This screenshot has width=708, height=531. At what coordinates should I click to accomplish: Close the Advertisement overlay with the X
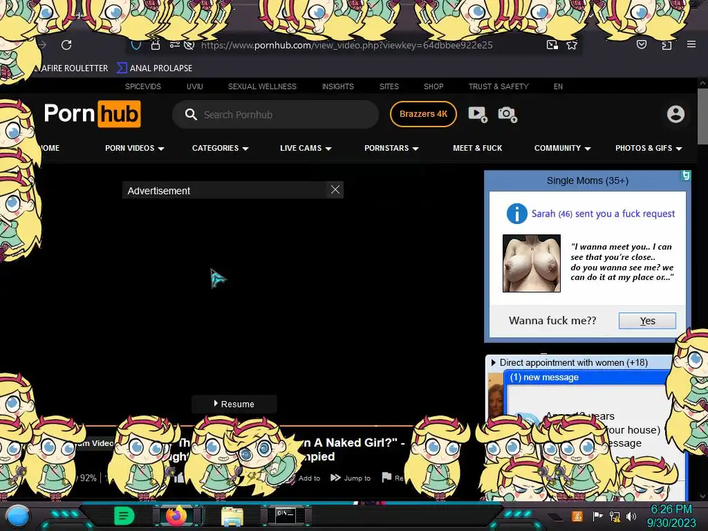tap(335, 189)
